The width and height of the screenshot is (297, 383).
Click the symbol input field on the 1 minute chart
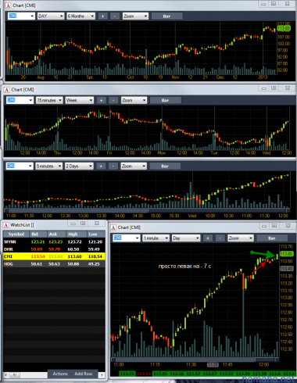click(127, 238)
